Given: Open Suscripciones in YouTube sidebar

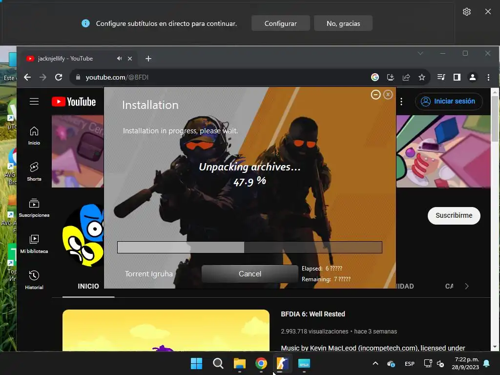Looking at the screenshot, I should [34, 208].
